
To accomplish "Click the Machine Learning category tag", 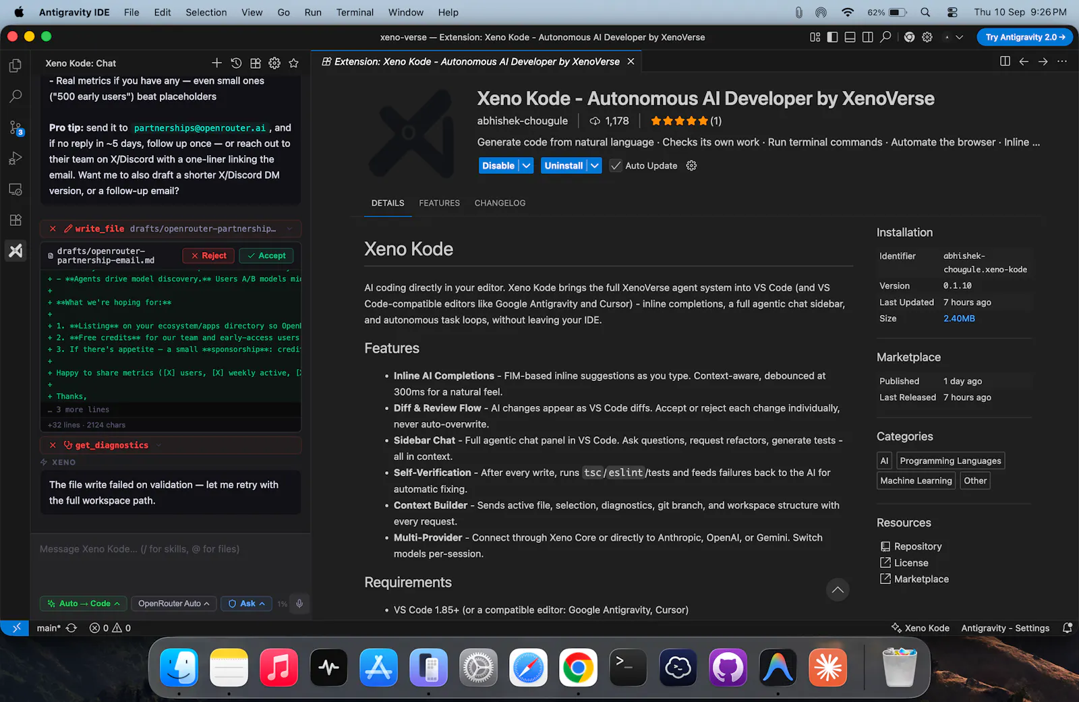I will tap(916, 481).
